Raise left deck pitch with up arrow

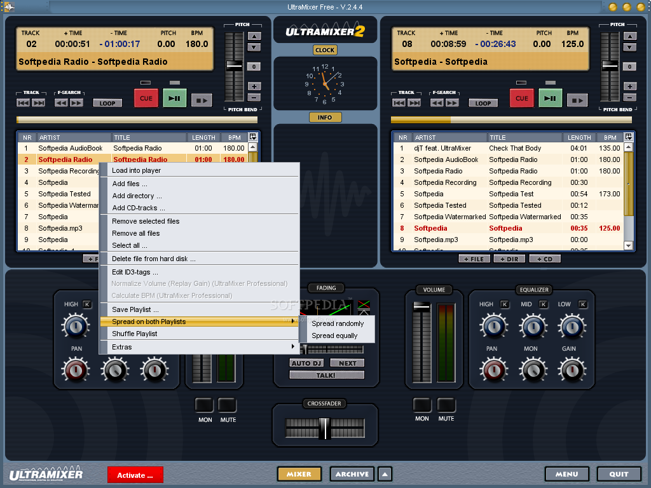tap(254, 36)
